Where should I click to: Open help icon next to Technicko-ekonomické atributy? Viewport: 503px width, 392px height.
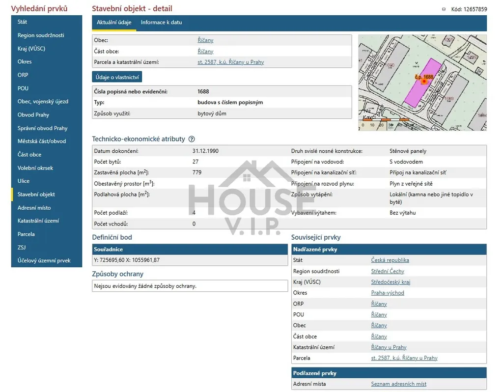click(x=192, y=140)
